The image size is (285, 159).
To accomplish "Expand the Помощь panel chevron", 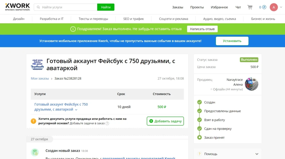I will click(x=257, y=154).
